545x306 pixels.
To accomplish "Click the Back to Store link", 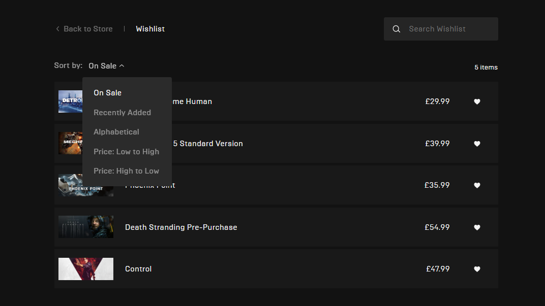I will [x=88, y=29].
